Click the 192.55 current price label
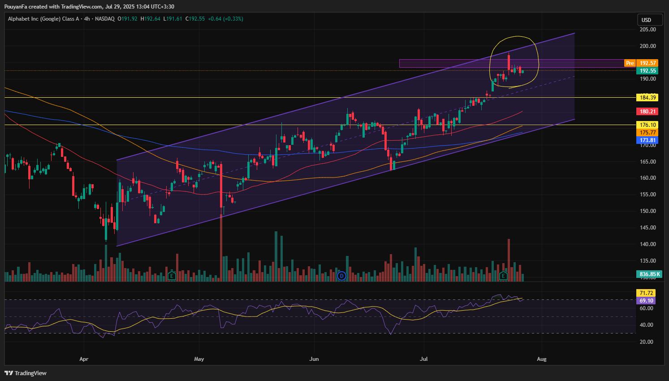 (x=647, y=71)
